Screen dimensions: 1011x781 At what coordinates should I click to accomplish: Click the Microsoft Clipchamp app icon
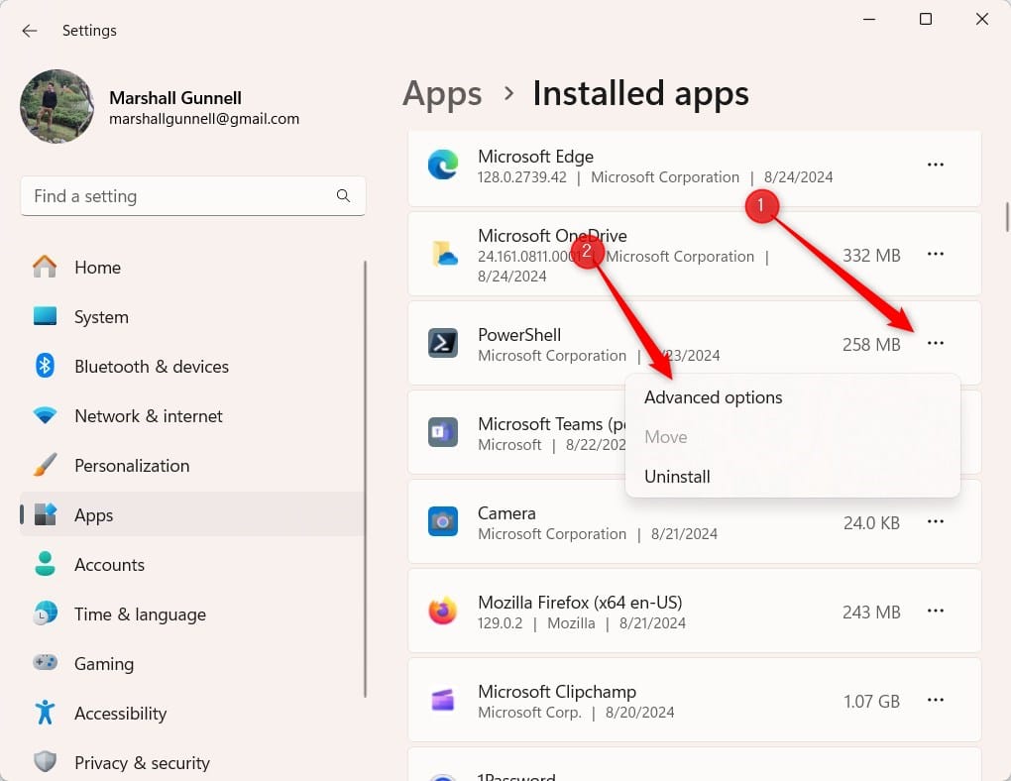[x=443, y=700]
